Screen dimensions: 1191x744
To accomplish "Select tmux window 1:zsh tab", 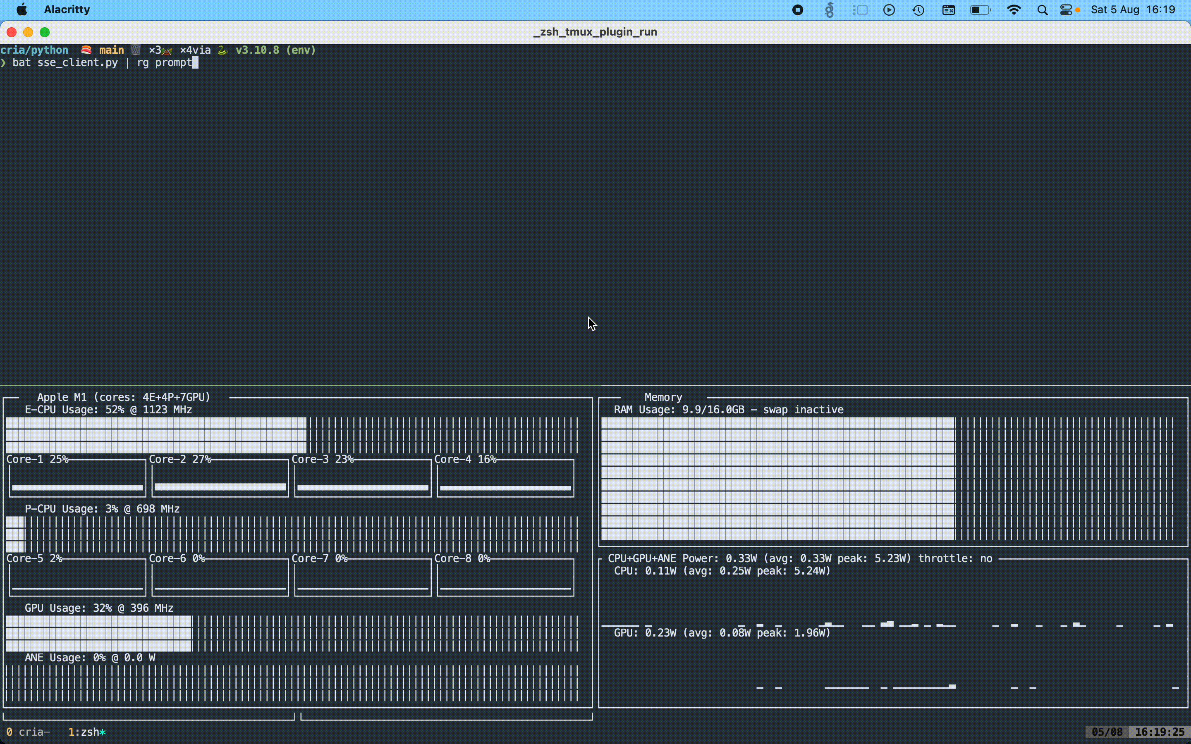I will 86,732.
